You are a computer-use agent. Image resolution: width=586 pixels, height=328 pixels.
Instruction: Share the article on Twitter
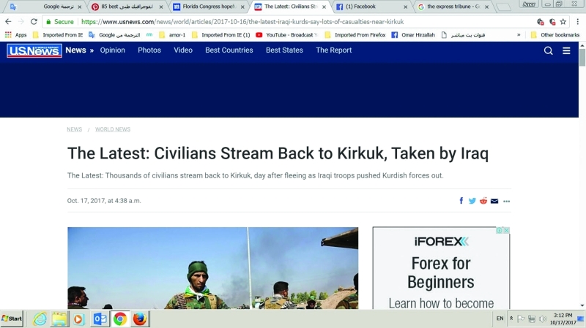[x=472, y=201]
